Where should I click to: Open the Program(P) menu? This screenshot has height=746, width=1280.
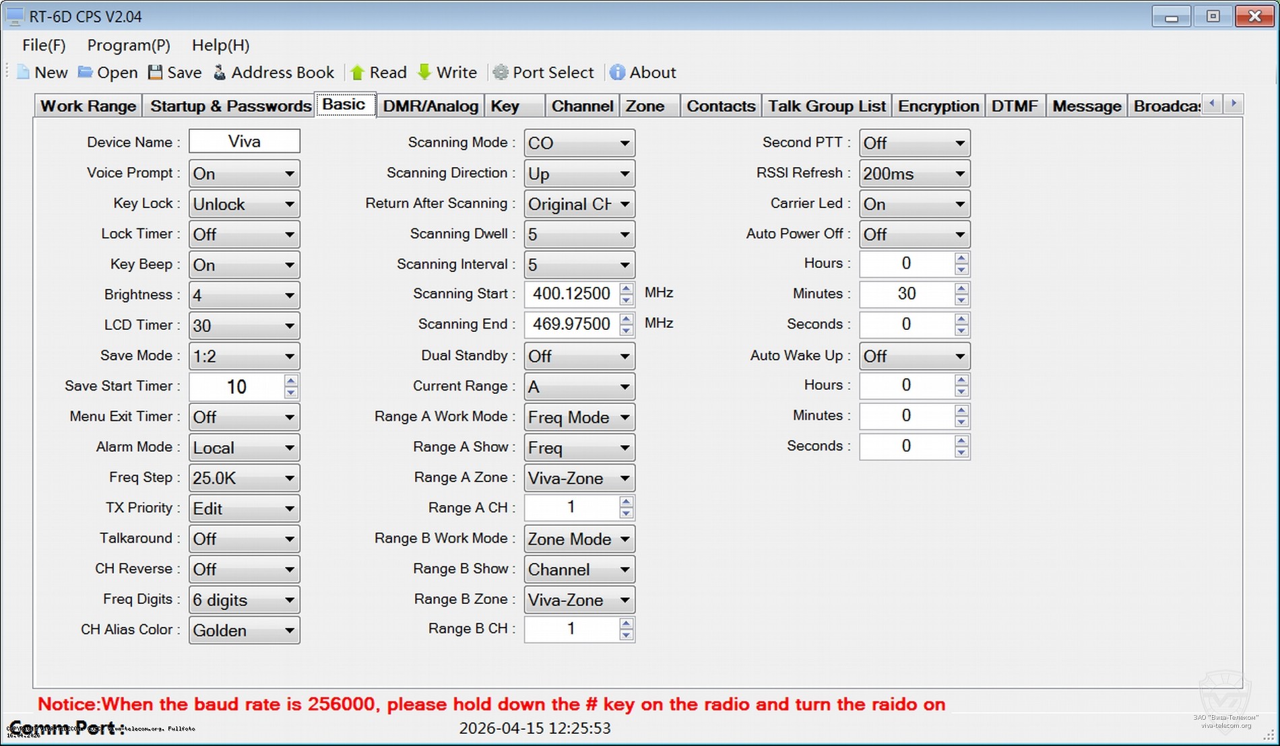(x=129, y=45)
